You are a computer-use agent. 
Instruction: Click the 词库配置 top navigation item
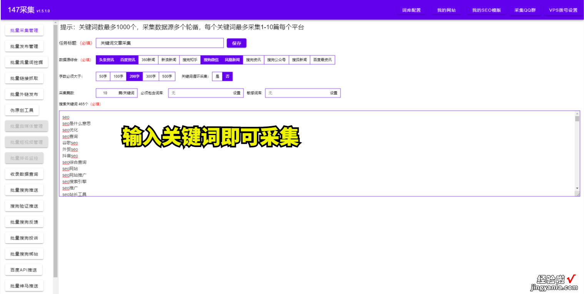click(x=411, y=10)
